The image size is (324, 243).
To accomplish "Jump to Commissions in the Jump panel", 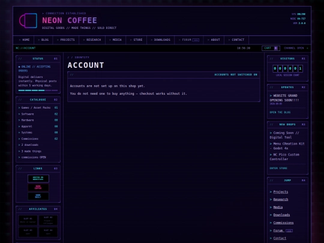I will tap(283, 223).
